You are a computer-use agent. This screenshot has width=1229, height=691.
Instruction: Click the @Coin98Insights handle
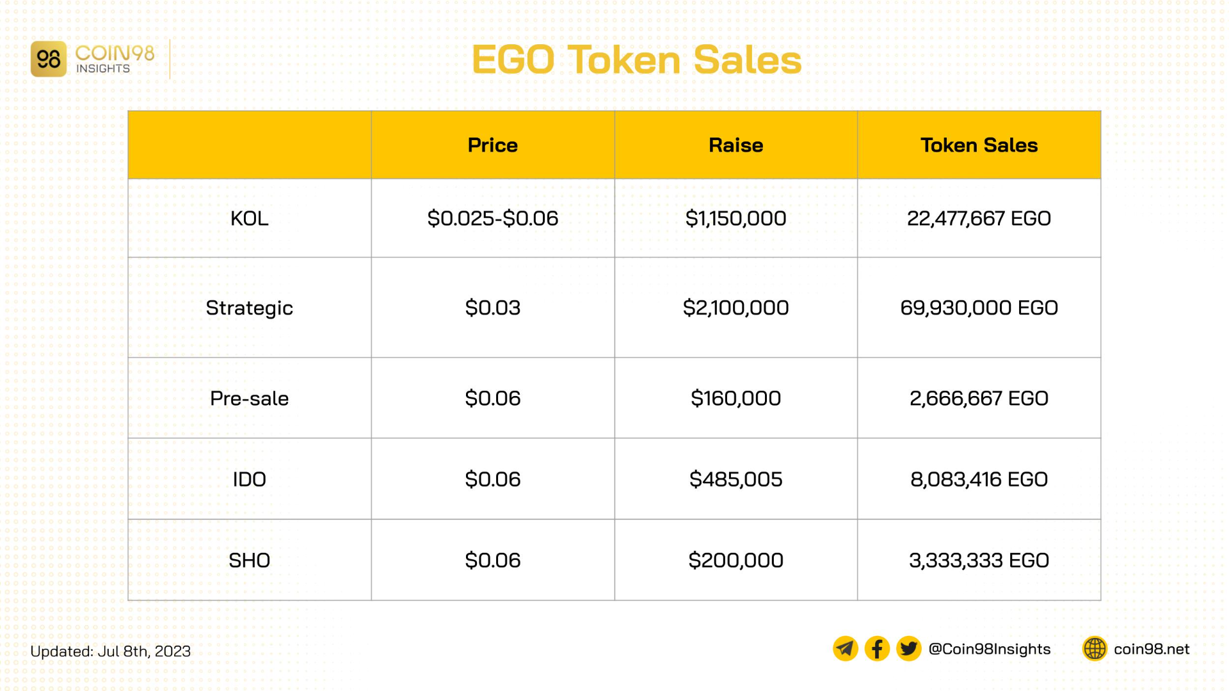[990, 649]
